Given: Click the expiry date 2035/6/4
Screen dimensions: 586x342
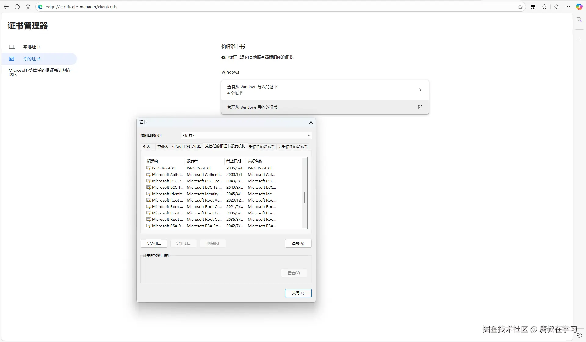Looking at the screenshot, I should pyautogui.click(x=234, y=168).
